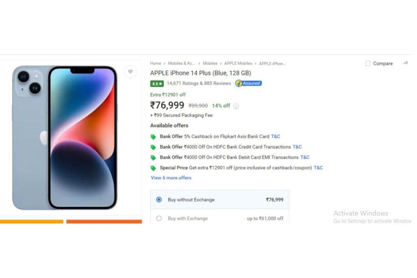Viewport: 417px width, 278px height.
Task: Select the Buy with Exchange radio option
Action: [x=159, y=219]
